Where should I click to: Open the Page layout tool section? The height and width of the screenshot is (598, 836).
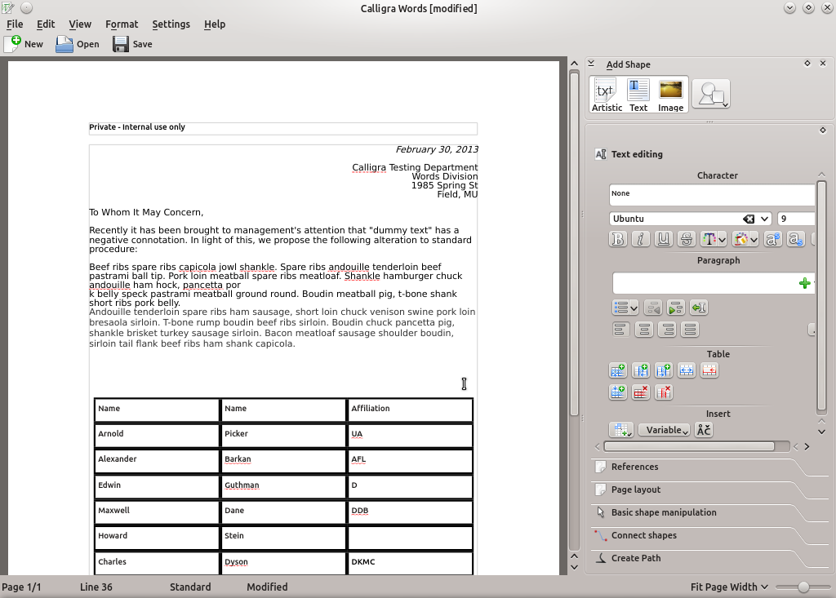pos(635,489)
